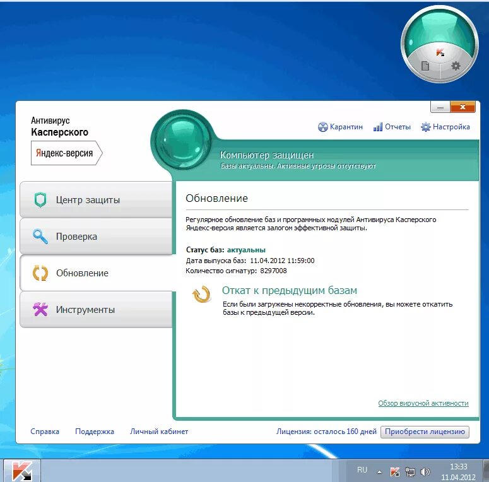Click the актуальны database status text
Viewport: 489px width, 482px height.
point(246,250)
